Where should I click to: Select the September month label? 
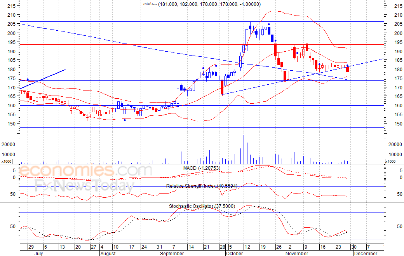click(172, 253)
